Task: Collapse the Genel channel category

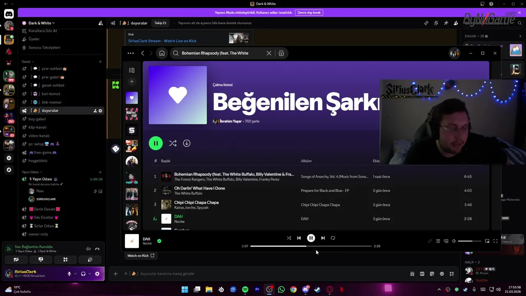Action: click(27, 62)
